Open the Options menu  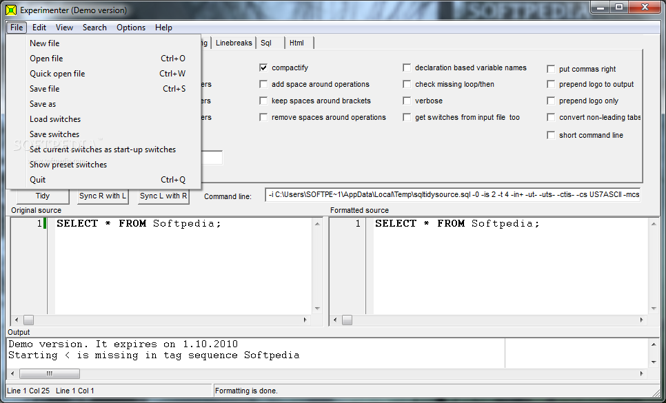[131, 28]
